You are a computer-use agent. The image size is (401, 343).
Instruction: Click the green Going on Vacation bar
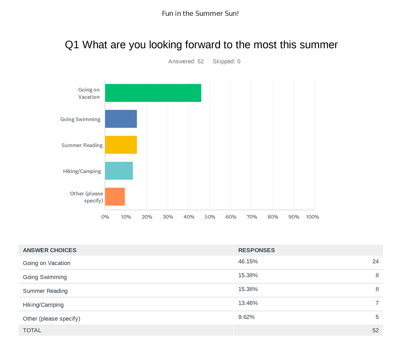[x=153, y=93]
